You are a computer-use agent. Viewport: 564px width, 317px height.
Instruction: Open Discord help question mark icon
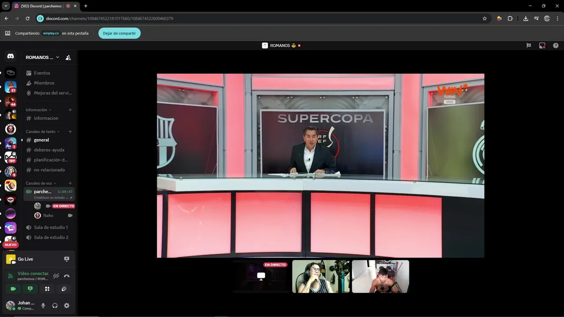556,45
